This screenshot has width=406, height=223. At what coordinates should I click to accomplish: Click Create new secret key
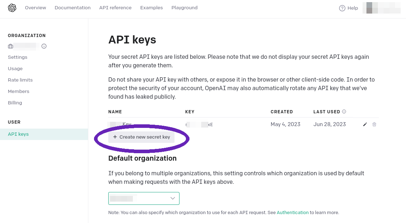click(141, 137)
